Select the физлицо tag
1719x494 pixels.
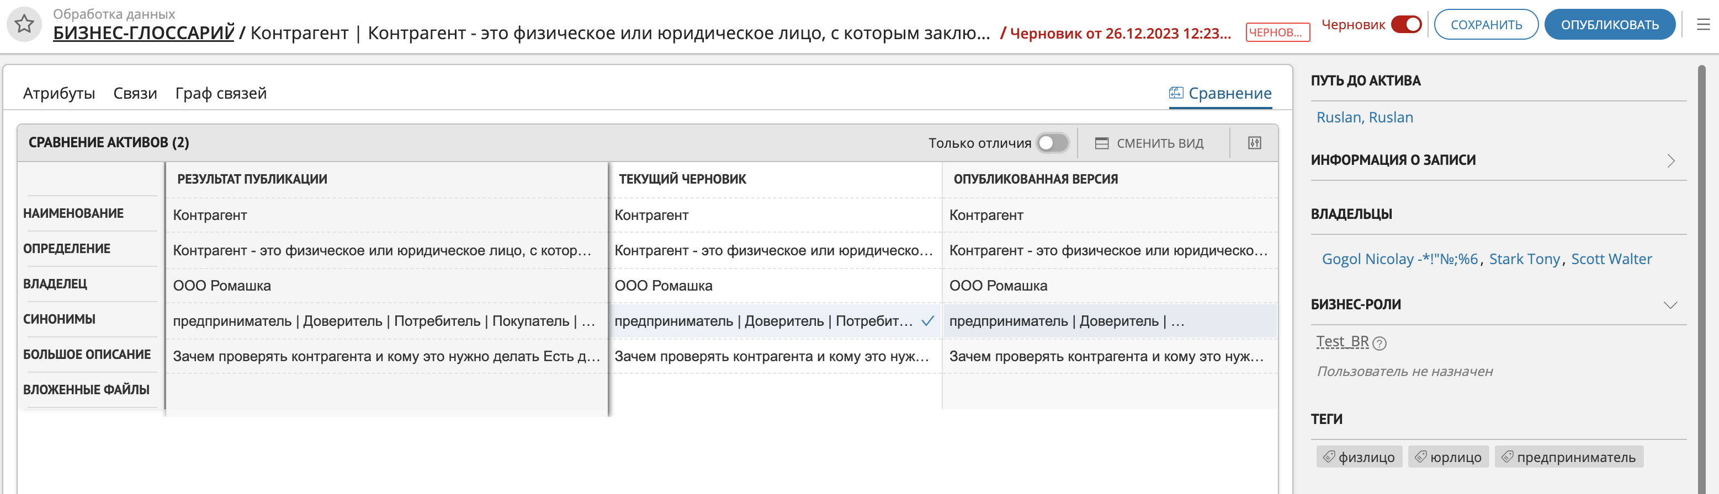(1359, 457)
